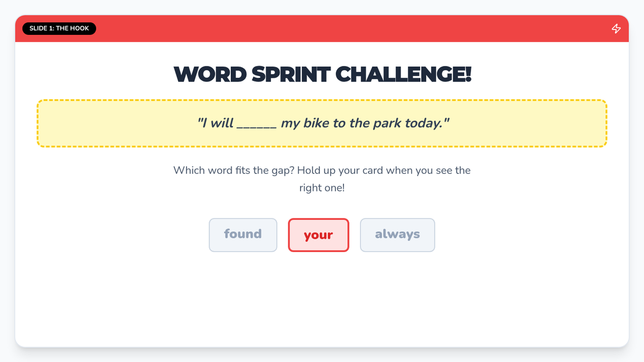Viewport: 644px width, 362px height.
Task: Select the "found" word card
Action: coord(243,234)
